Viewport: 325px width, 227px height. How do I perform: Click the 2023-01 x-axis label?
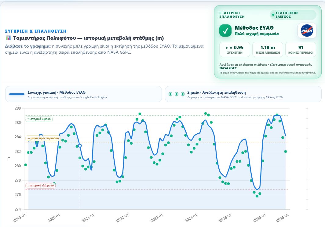pos(157,218)
